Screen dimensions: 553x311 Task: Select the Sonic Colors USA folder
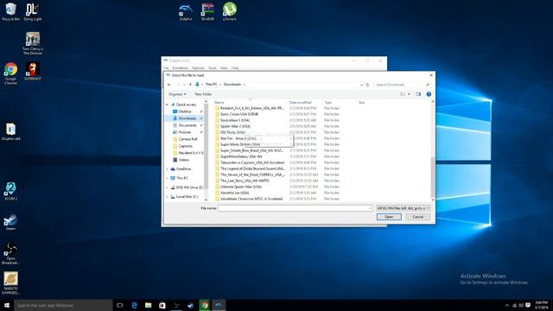pos(239,114)
